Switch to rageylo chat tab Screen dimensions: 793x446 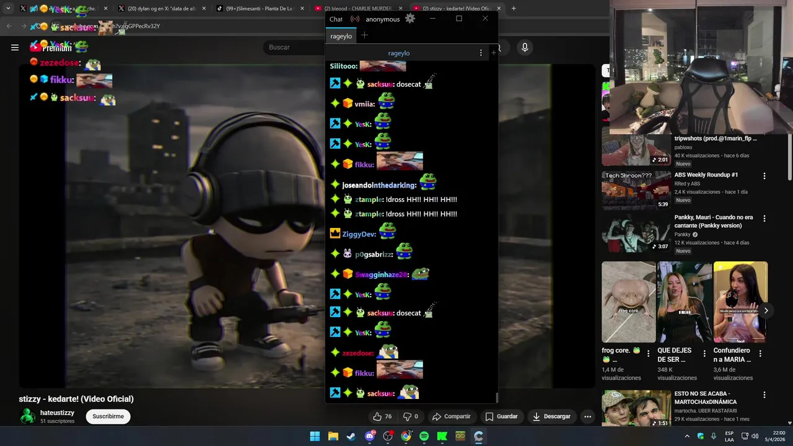341,36
